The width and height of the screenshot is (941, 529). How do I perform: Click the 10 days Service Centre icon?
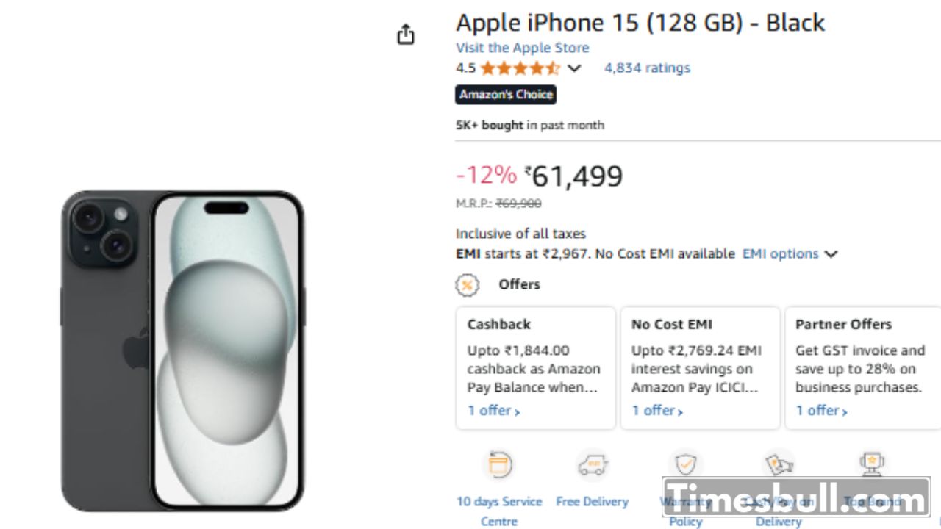499,465
